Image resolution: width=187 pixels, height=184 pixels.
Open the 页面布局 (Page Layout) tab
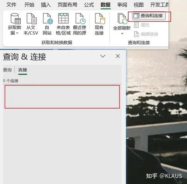coord(67,5)
